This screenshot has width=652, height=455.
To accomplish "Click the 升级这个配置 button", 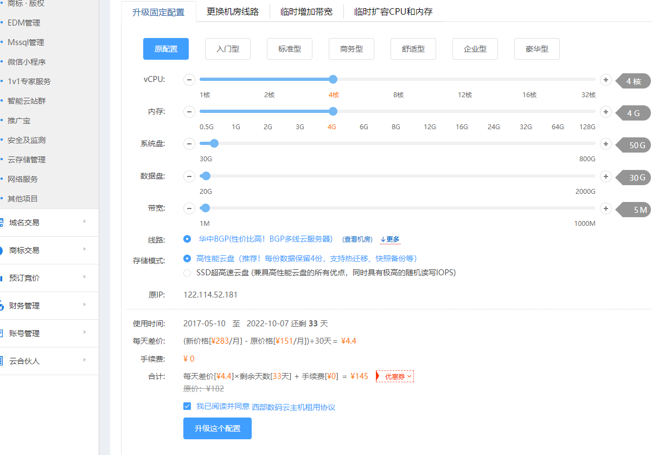I will point(217,428).
